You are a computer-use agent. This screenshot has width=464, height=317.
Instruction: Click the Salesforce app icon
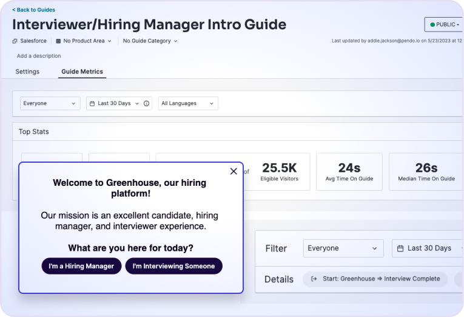(x=15, y=41)
